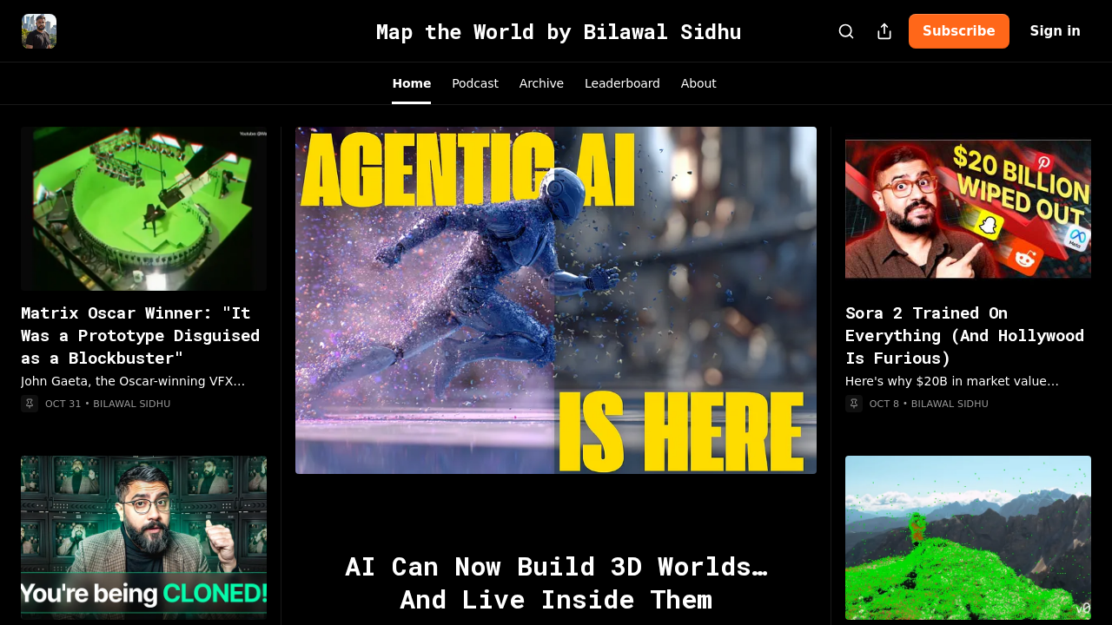This screenshot has height=625, width=1112.
Task: Click the $20 Billion Wiped Out thumbnail
Action: 968,208
